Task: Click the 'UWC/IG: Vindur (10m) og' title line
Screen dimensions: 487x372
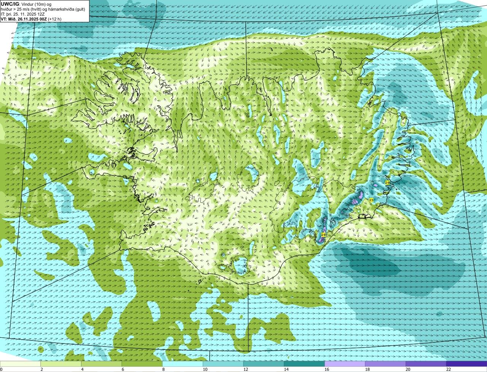Action: pyautogui.click(x=26, y=4)
